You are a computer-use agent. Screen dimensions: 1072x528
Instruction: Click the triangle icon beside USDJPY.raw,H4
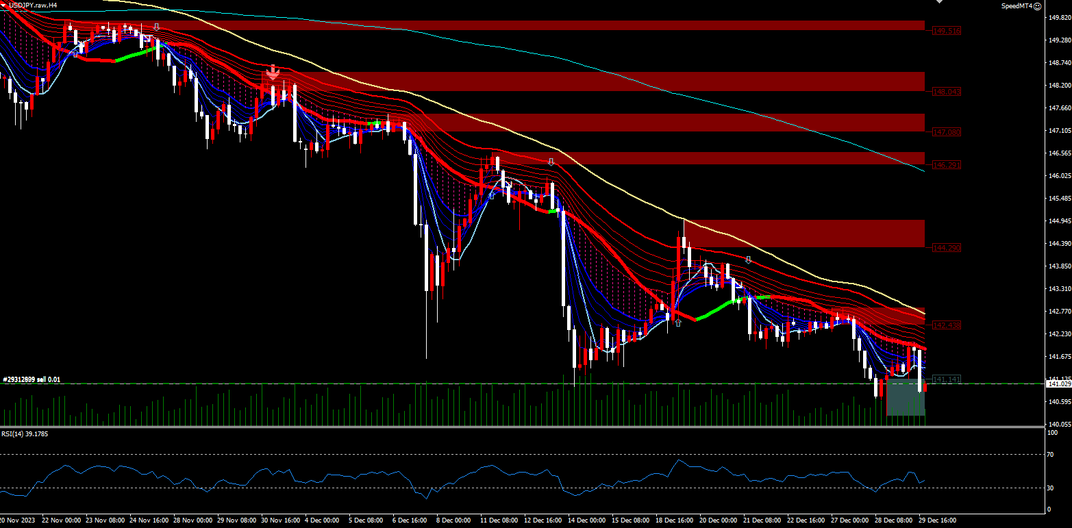pos(3,5)
